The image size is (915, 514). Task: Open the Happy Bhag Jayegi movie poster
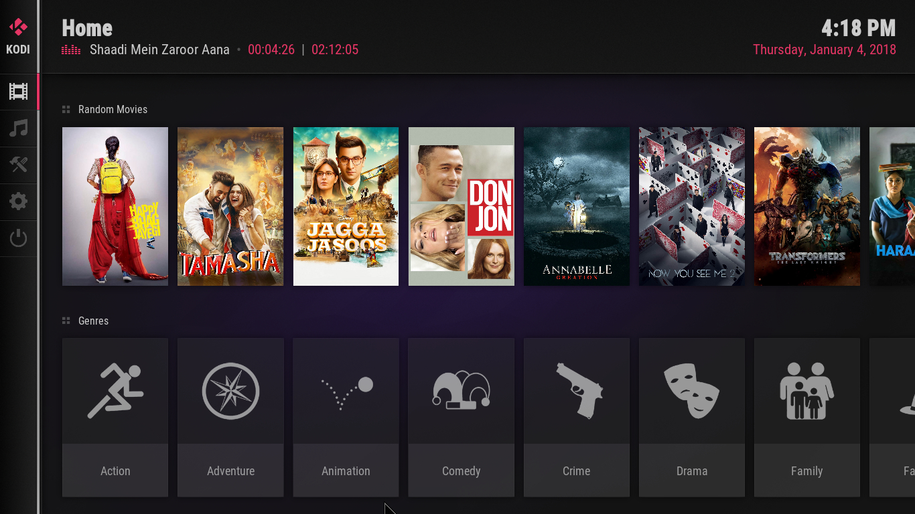[x=115, y=206]
